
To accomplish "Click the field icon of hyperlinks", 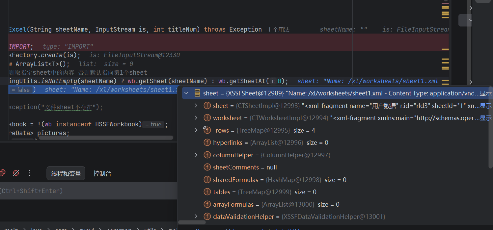I will [x=207, y=142].
